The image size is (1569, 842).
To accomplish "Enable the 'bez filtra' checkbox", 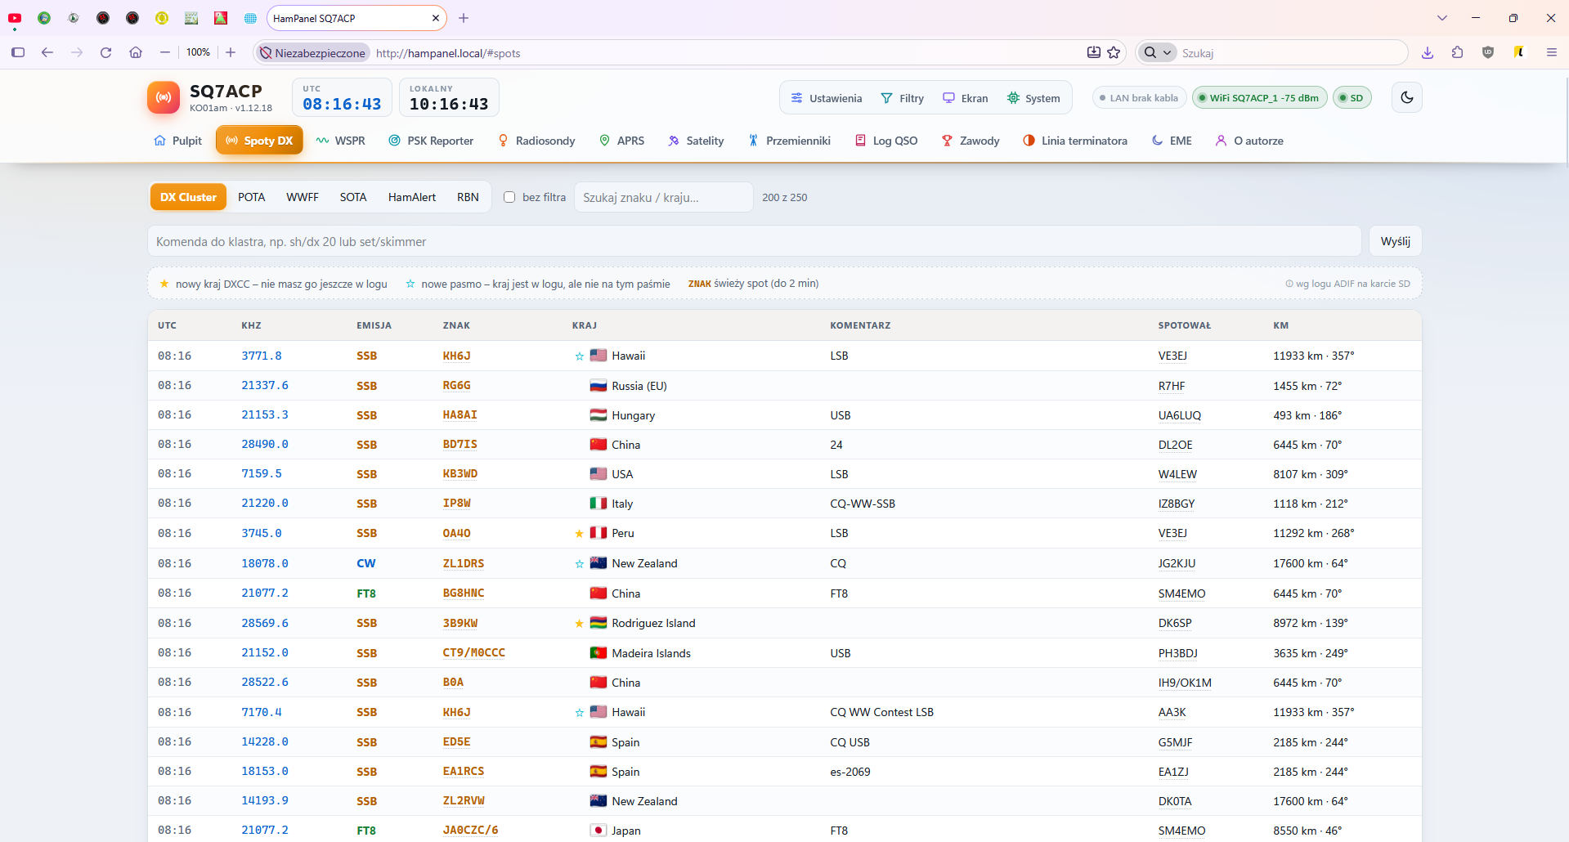I will (509, 197).
